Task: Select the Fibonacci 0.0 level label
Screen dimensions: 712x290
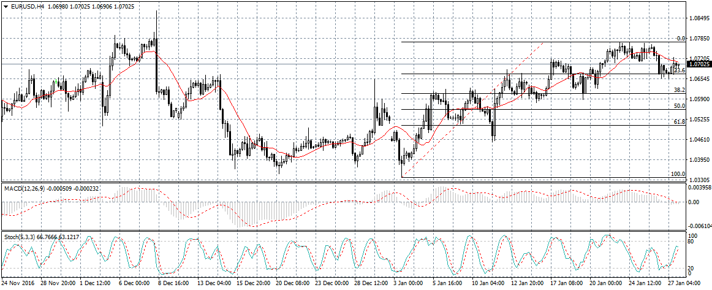Action: (x=680, y=38)
